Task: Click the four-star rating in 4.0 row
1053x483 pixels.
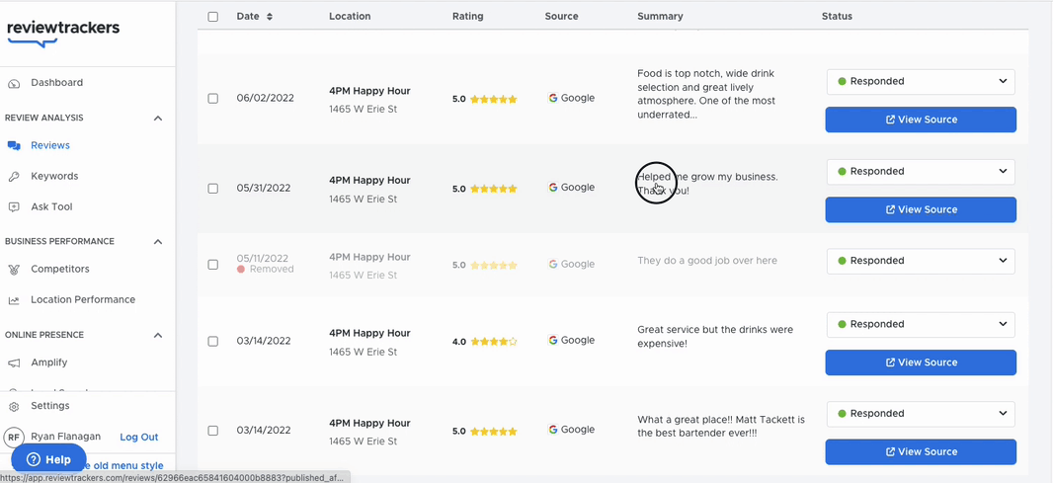Action: click(x=494, y=341)
